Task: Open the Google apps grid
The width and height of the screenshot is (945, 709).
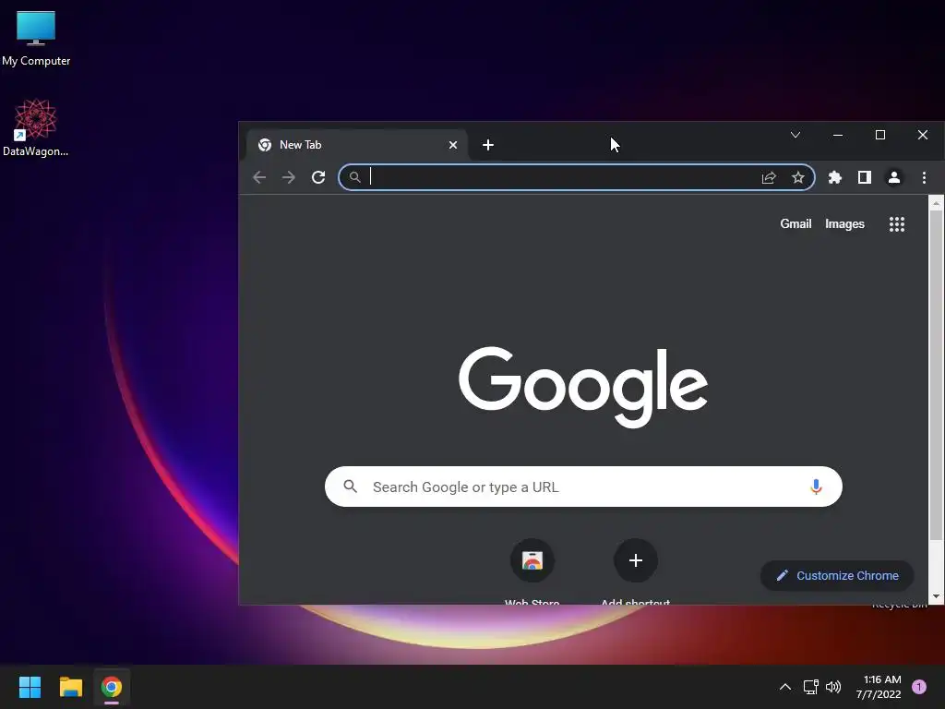Action: 897,224
